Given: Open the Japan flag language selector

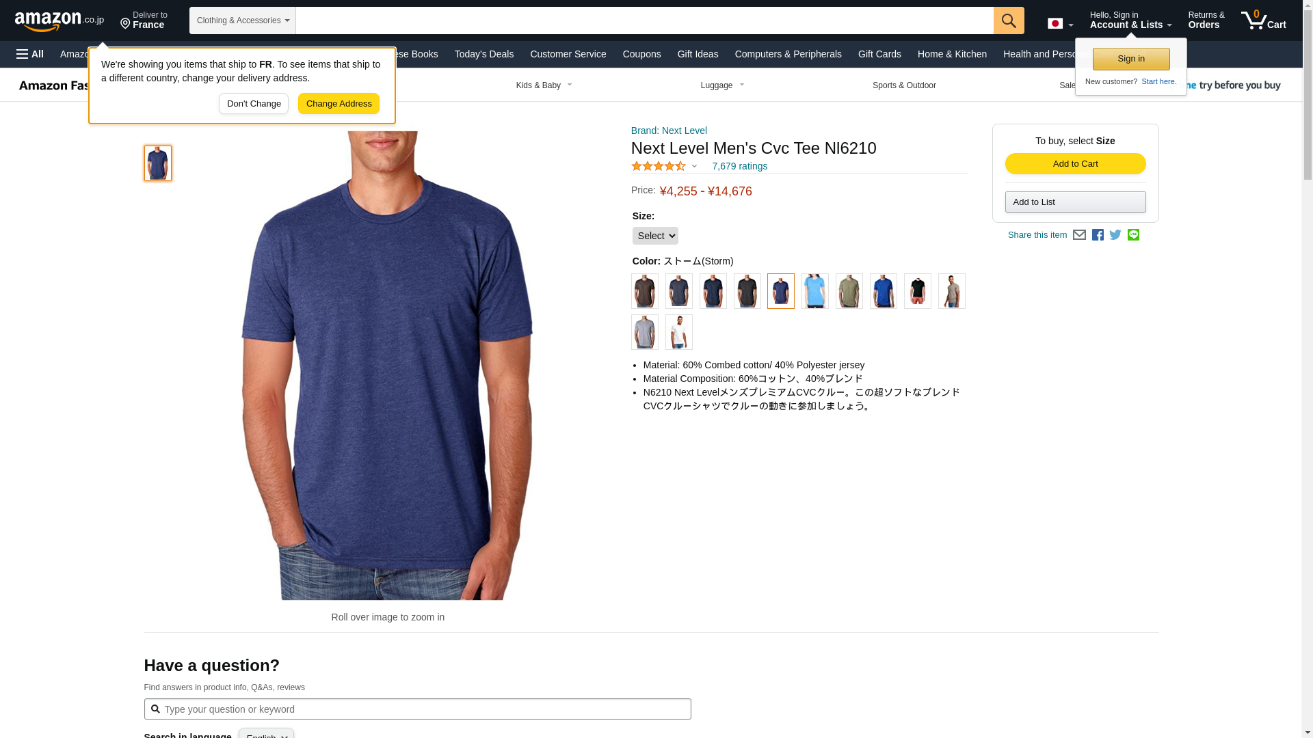Looking at the screenshot, I should tap(1060, 23).
